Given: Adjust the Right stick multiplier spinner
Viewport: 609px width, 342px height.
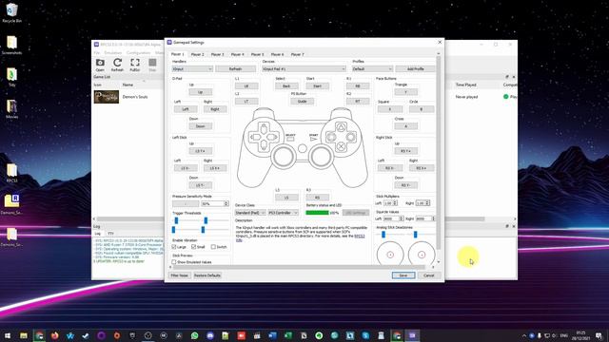Looking at the screenshot, I should (422, 203).
